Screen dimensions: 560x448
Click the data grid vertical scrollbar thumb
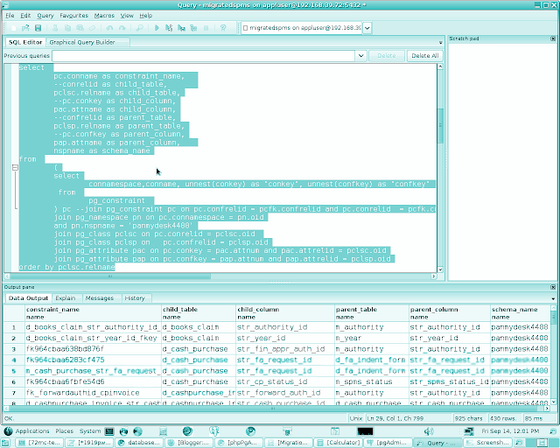pos(553,318)
